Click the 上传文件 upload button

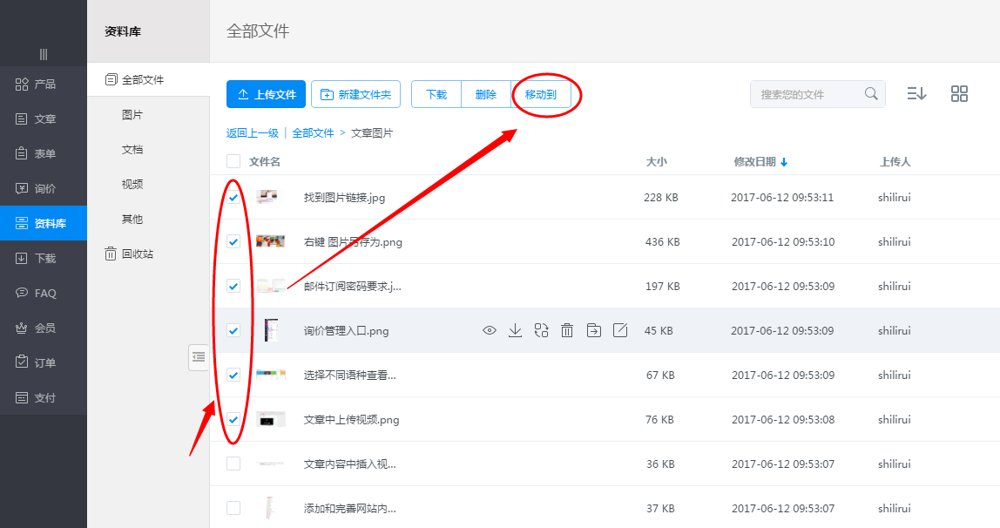pos(266,94)
